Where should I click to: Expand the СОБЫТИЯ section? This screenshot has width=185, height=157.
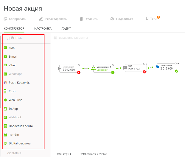(15, 153)
